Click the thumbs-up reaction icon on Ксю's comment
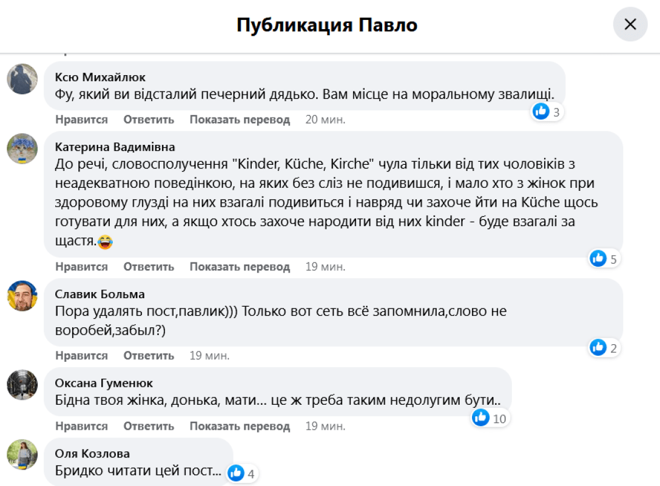 [540, 111]
